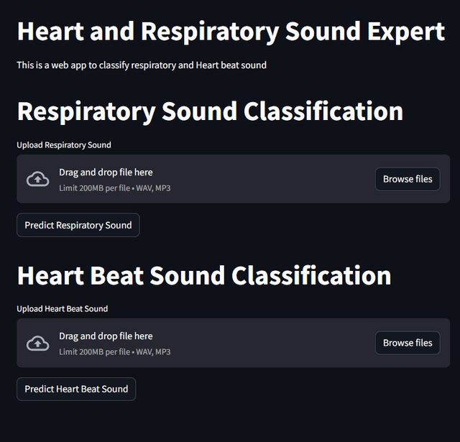Click 'Limit 200MB per file' in heart beat uploader

coord(94,351)
